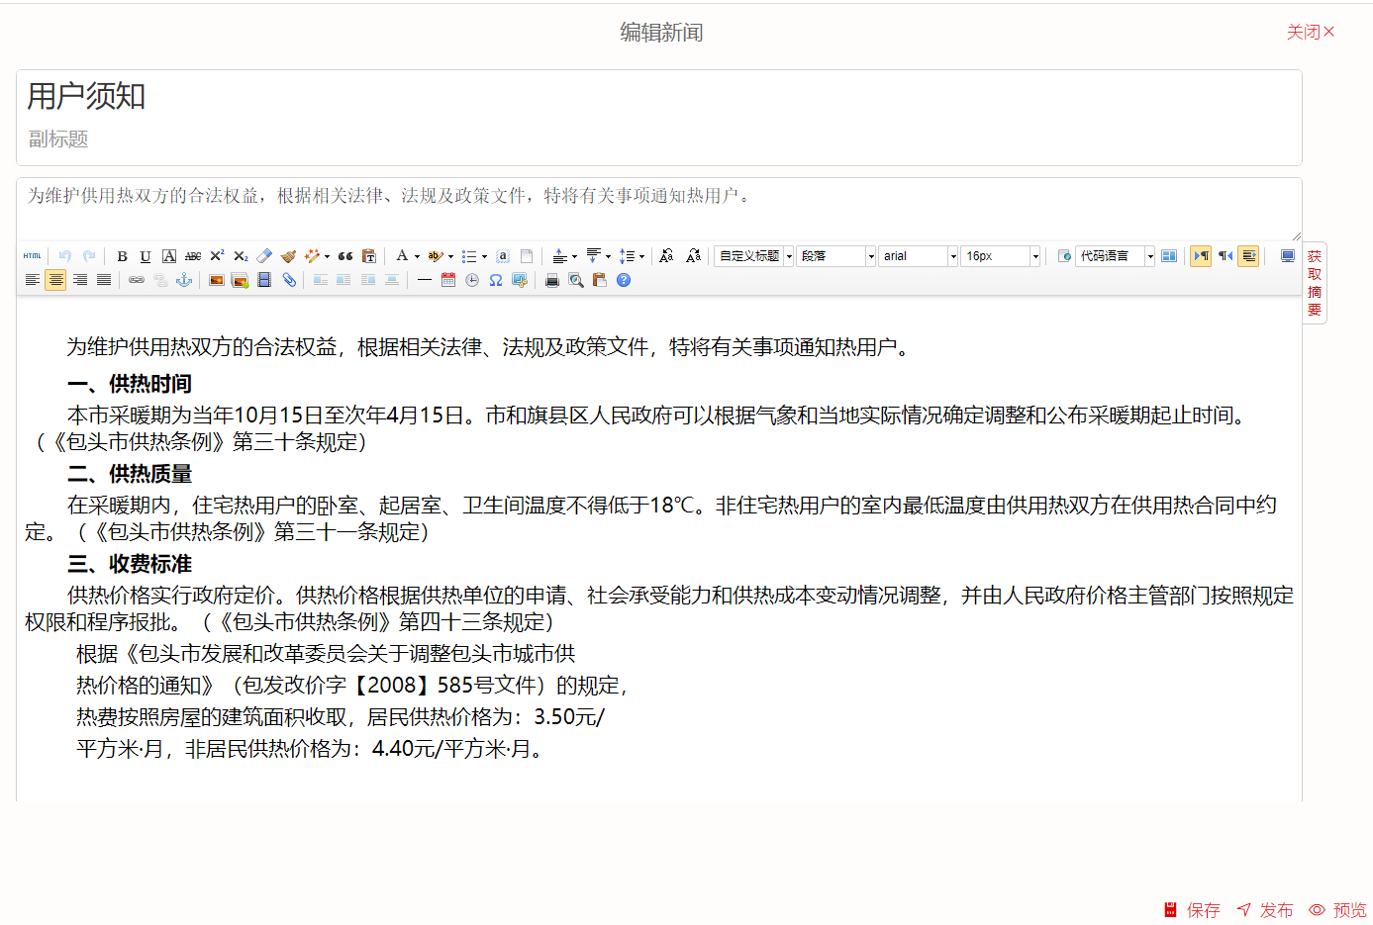This screenshot has height=925, width=1373.
Task: Switch to HTML source code view
Action: coord(32,255)
